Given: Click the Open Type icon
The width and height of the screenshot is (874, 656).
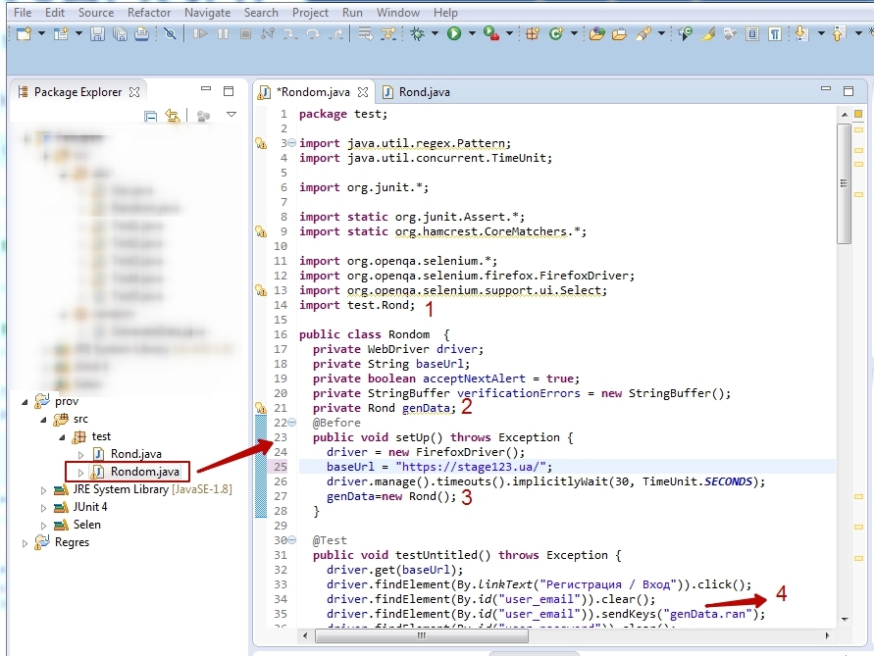Looking at the screenshot, I should point(596,34).
